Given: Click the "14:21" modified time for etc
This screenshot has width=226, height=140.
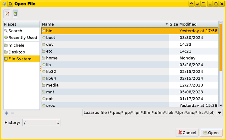Looking at the screenshot, I should pyautogui.click(x=185, y=51).
